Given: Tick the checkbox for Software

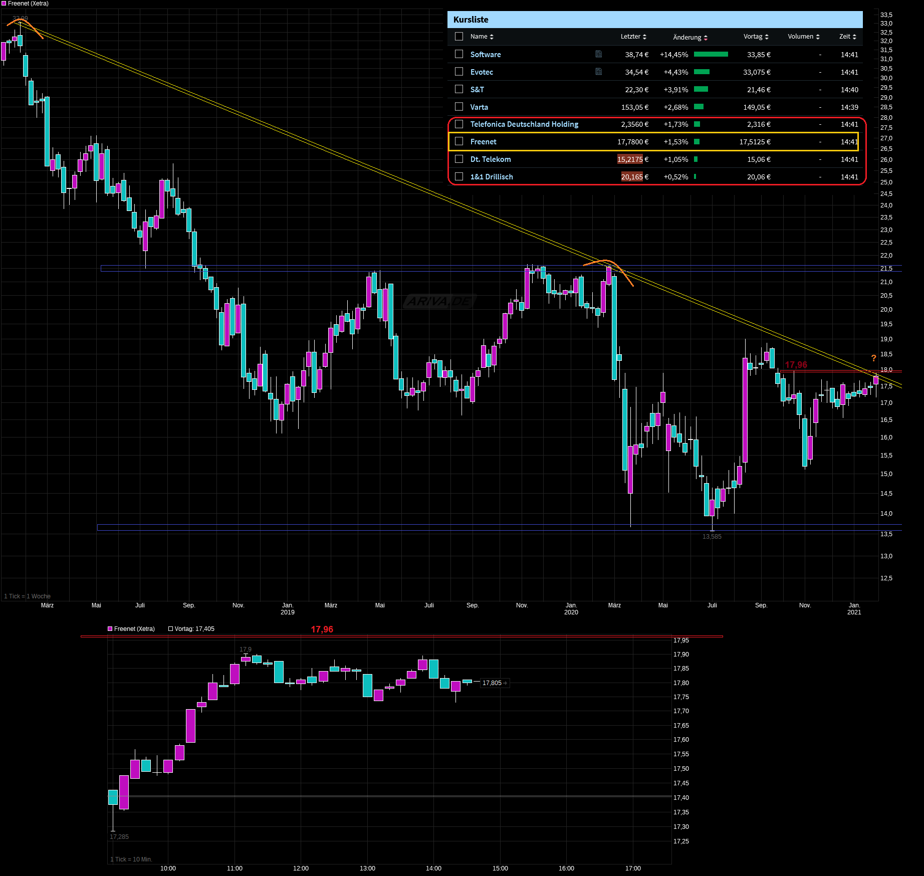Looking at the screenshot, I should 459,54.
